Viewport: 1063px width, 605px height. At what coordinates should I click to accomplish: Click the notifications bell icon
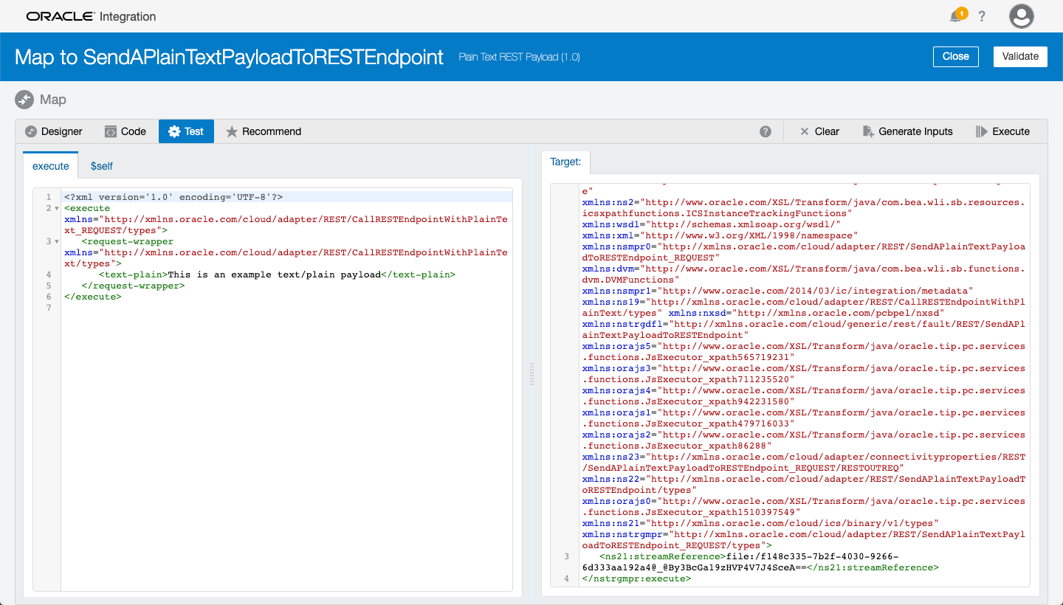pyautogui.click(x=956, y=16)
